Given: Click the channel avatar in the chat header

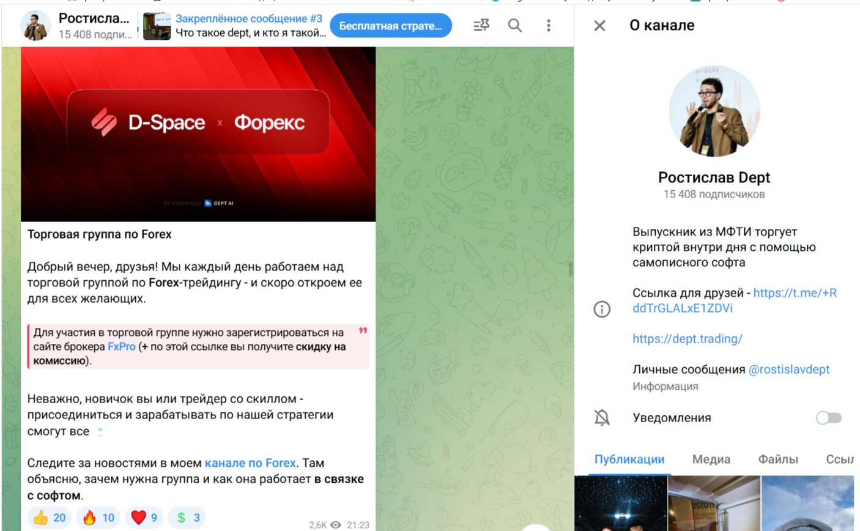Looking at the screenshot, I should tap(35, 26).
